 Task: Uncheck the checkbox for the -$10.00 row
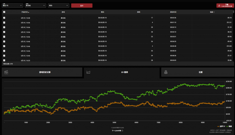pyautogui.click(x=4, y=46)
